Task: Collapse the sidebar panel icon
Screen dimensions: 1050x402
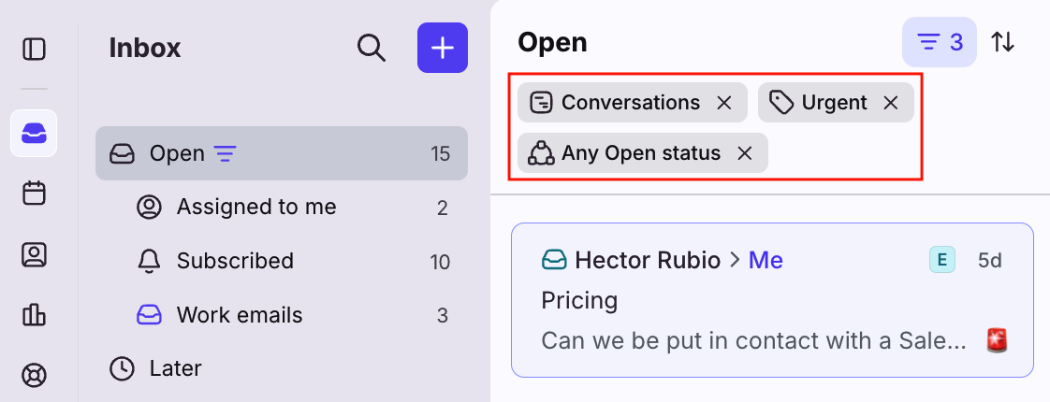Action: [34, 49]
